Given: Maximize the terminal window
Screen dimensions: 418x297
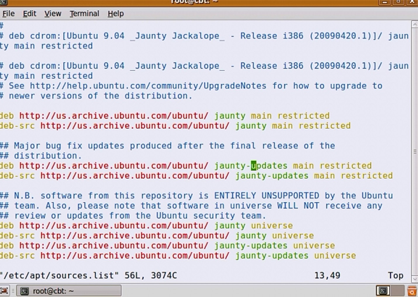Looking at the screenshot, I should (398, 2).
